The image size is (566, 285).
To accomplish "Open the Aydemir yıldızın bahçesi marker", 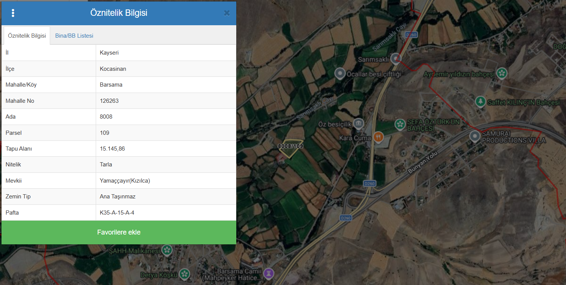I will [501, 73].
